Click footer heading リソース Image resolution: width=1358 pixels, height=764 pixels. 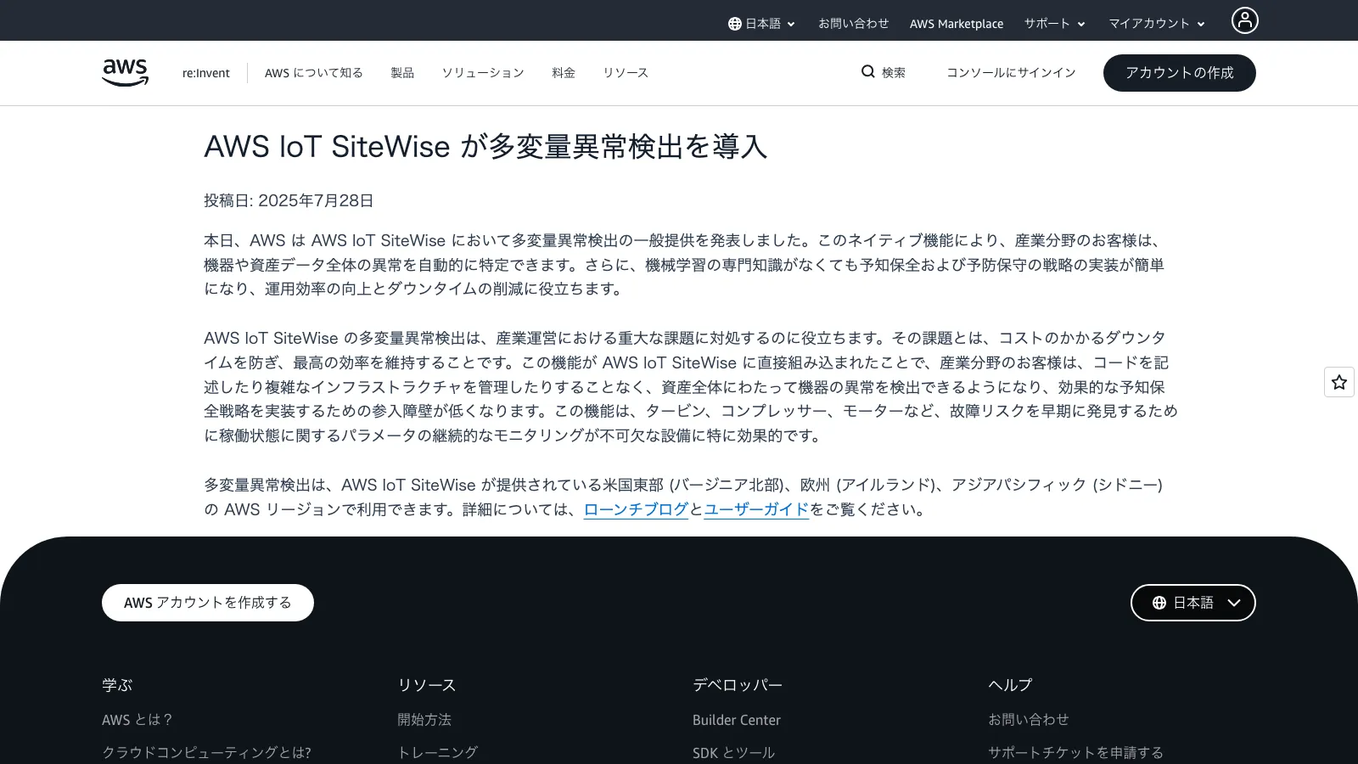click(x=427, y=685)
